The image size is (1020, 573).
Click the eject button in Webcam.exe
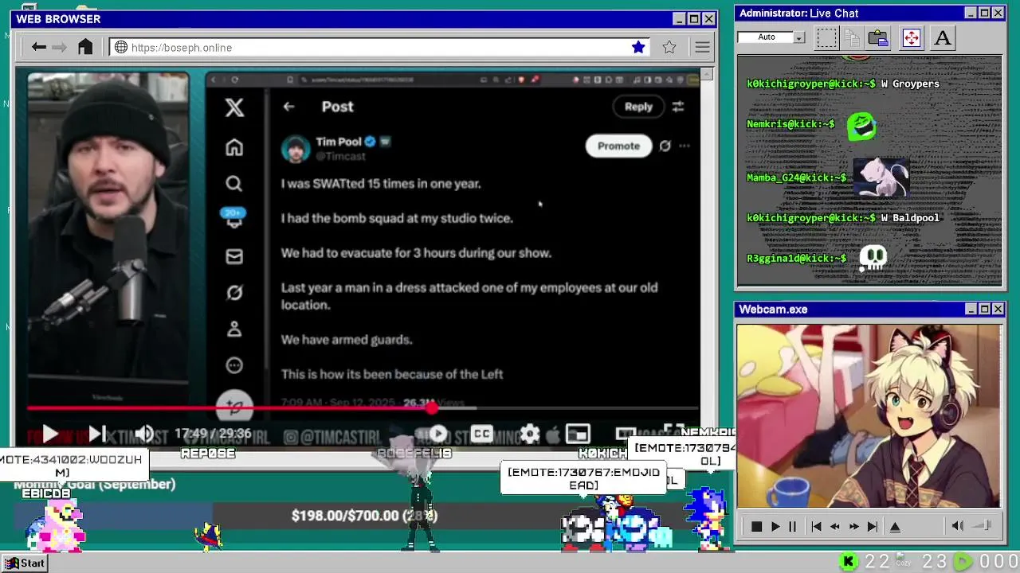(x=895, y=526)
